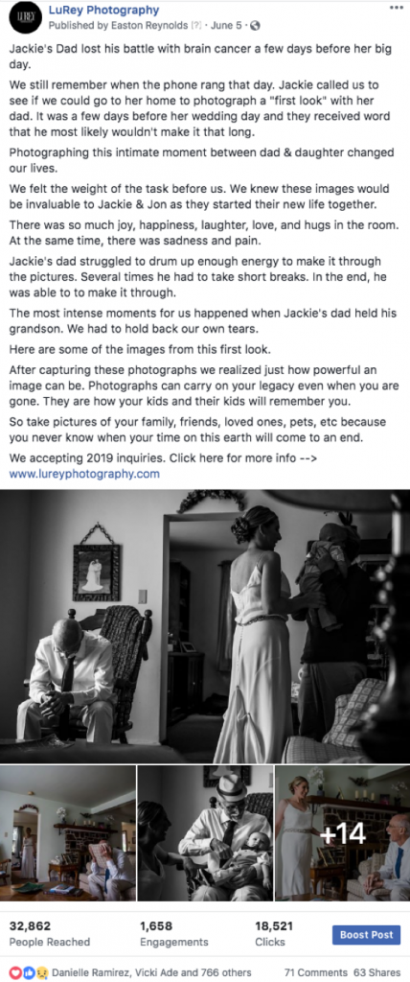Click the question mark beside Easton Reynolds
The image size is (410, 982).
coord(196,26)
